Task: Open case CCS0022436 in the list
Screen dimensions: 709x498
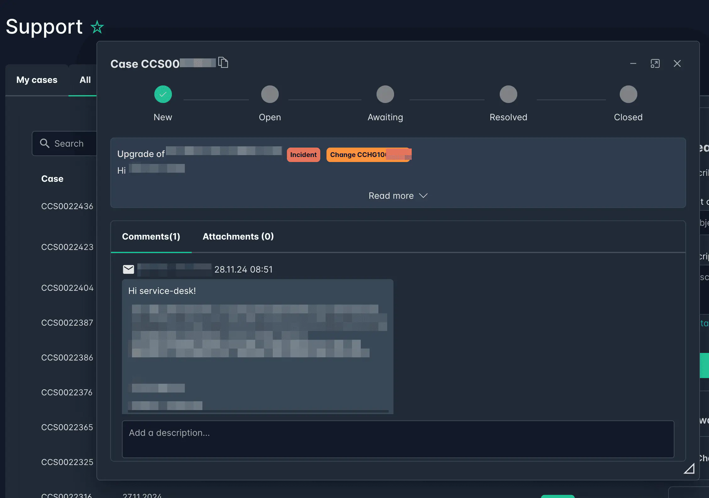Action: point(67,206)
